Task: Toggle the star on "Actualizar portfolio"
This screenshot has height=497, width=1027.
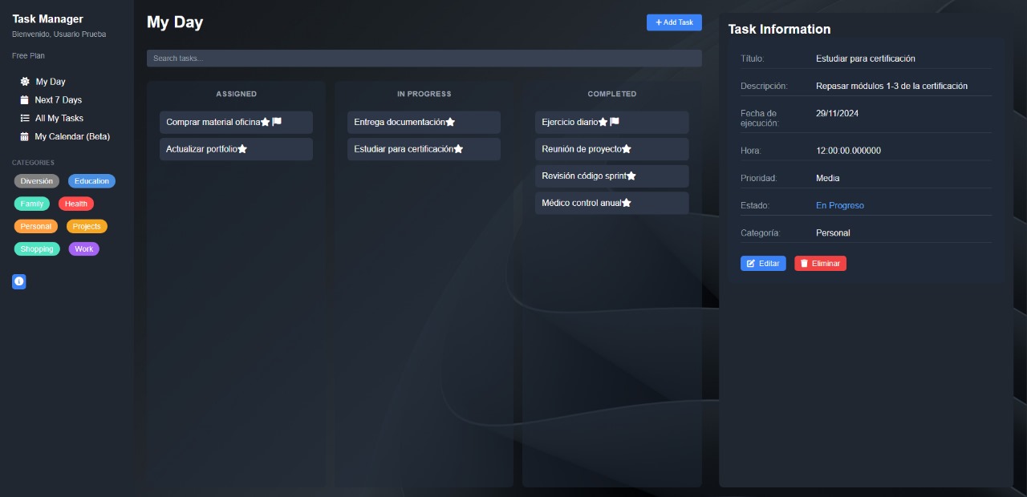Action: coord(242,148)
